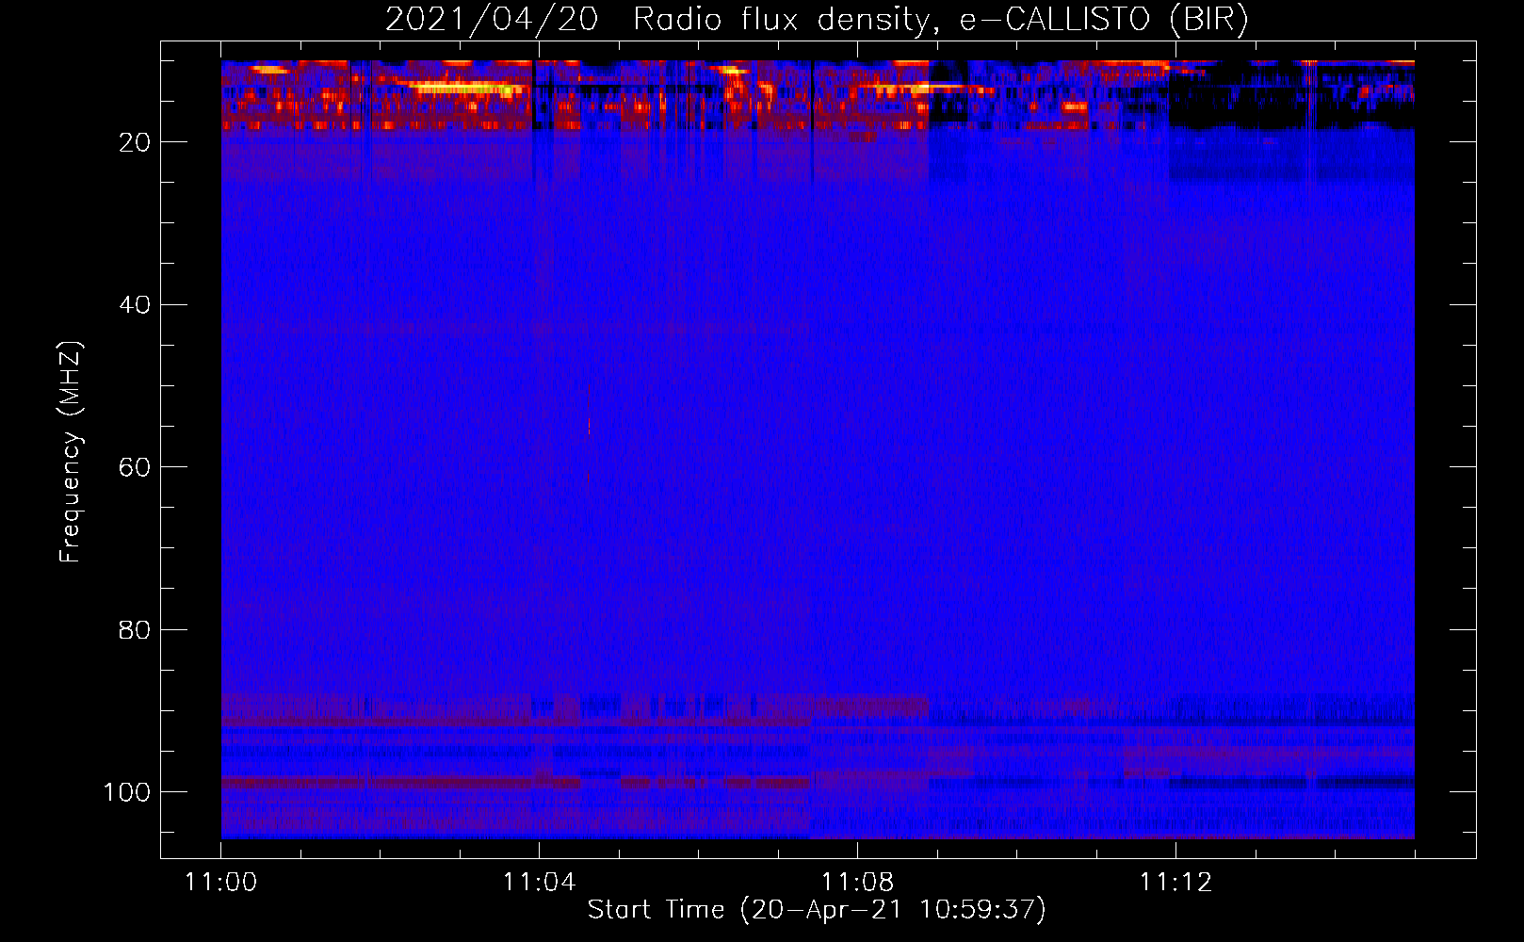1524x942 pixels.
Task: Click the '20' frequency tick label
Action: click(135, 142)
